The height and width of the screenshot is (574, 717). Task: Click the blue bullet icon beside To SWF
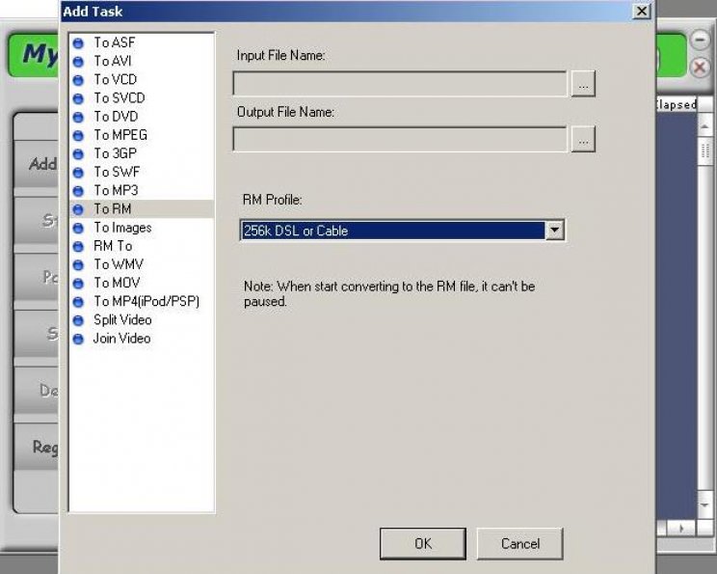tap(78, 173)
